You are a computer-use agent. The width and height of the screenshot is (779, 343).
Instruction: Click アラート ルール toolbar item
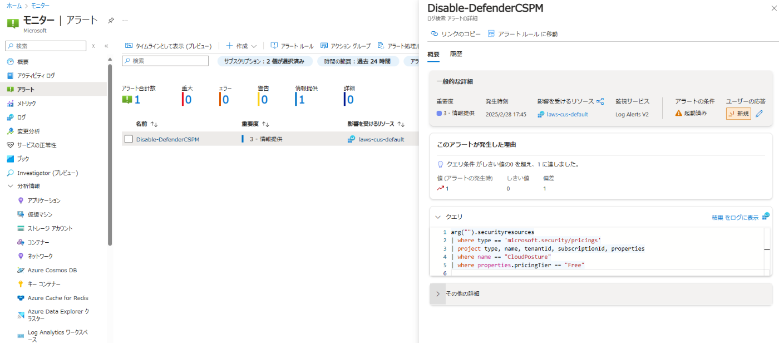292,46
